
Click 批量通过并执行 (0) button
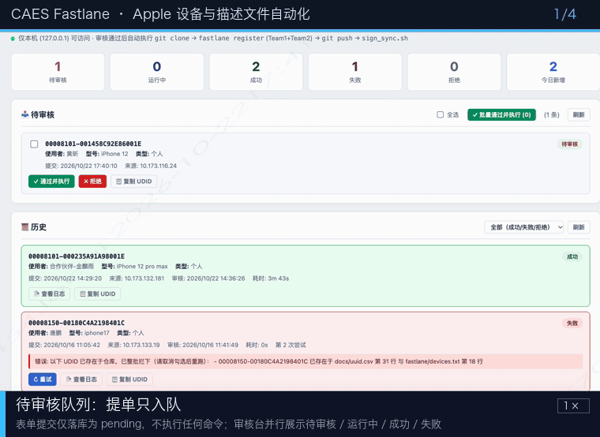click(x=501, y=114)
